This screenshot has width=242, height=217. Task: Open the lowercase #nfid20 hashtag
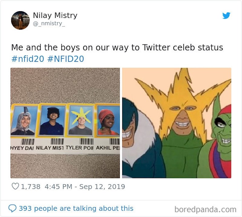pos(28,58)
